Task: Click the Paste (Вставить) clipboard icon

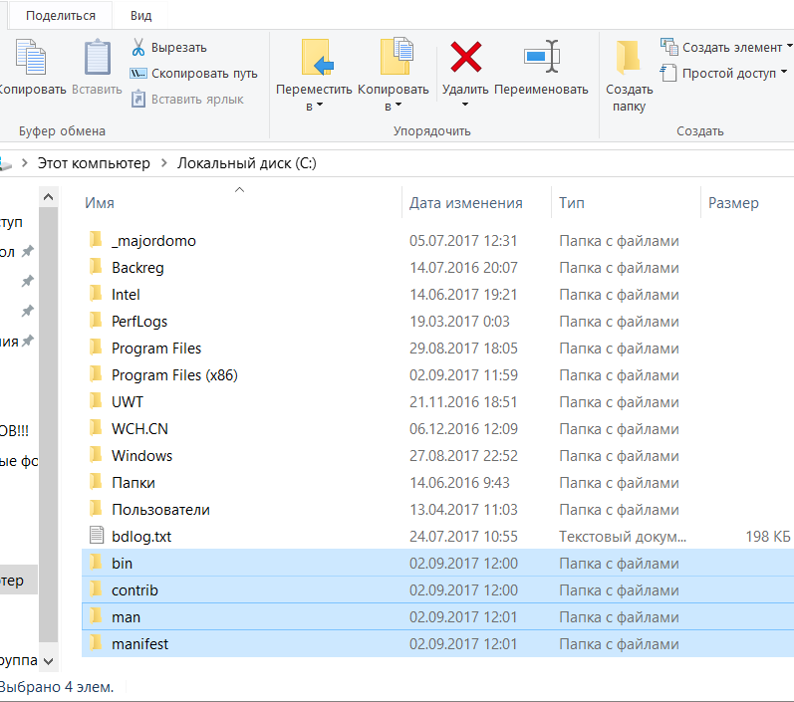Action: [98, 57]
